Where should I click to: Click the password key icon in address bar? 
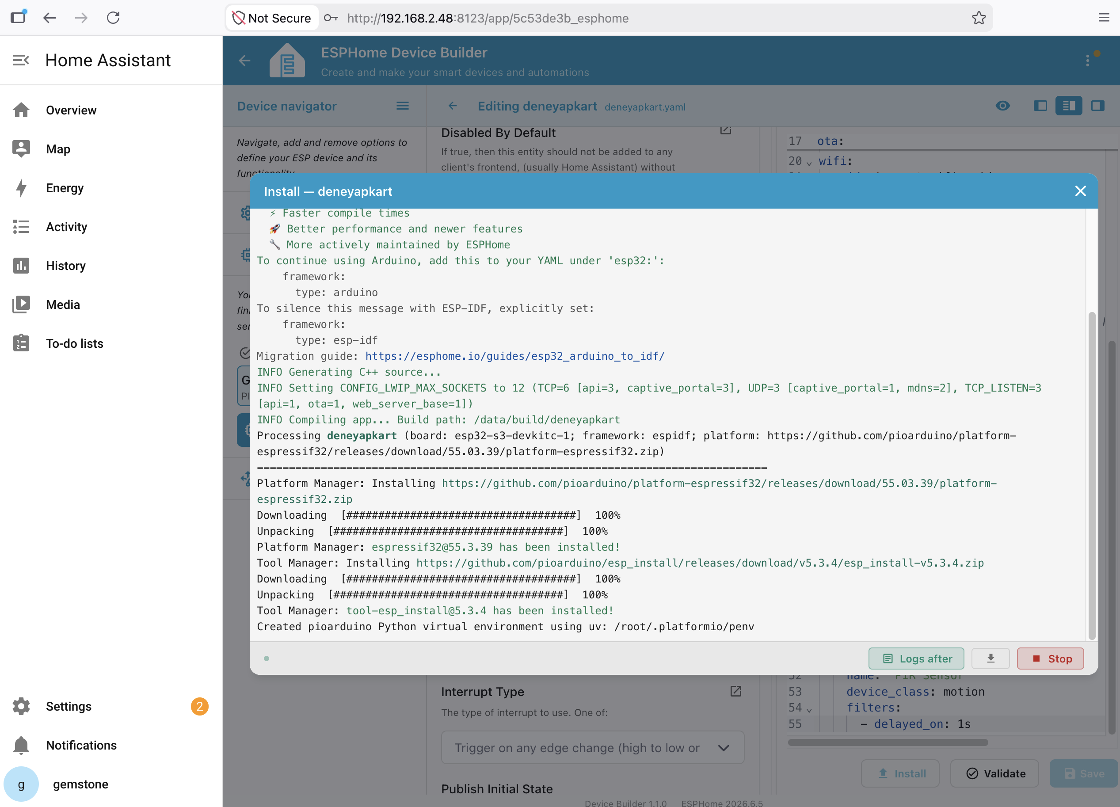(x=331, y=18)
